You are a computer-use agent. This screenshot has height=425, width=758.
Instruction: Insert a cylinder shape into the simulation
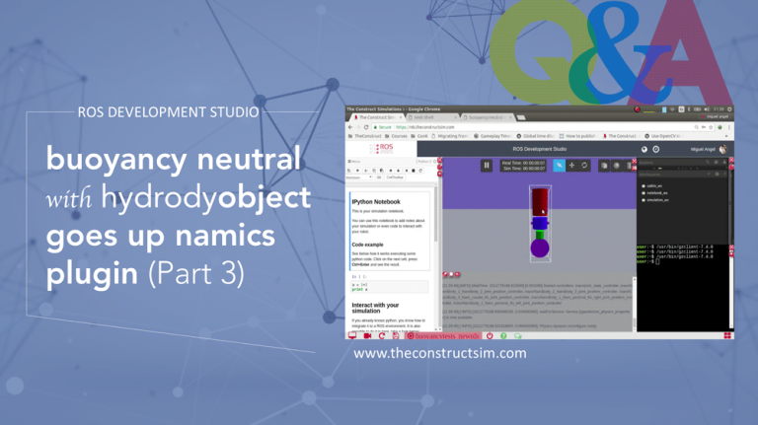629,166
